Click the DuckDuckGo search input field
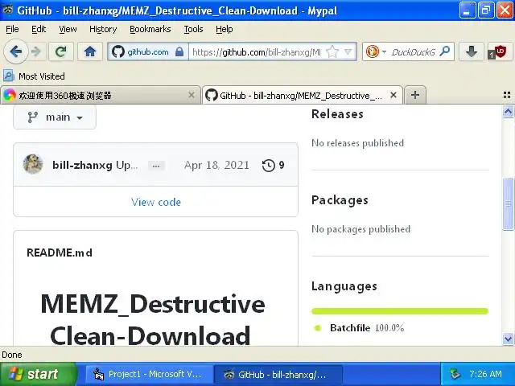Screen dimensions: 515x386 point(413,51)
